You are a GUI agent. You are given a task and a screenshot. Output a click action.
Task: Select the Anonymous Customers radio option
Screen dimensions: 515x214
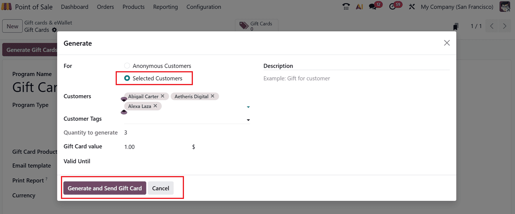tap(127, 66)
